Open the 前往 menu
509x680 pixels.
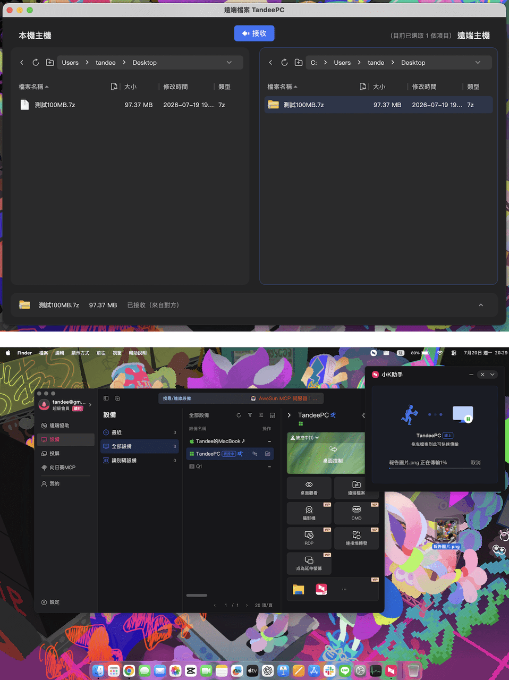tap(101, 353)
